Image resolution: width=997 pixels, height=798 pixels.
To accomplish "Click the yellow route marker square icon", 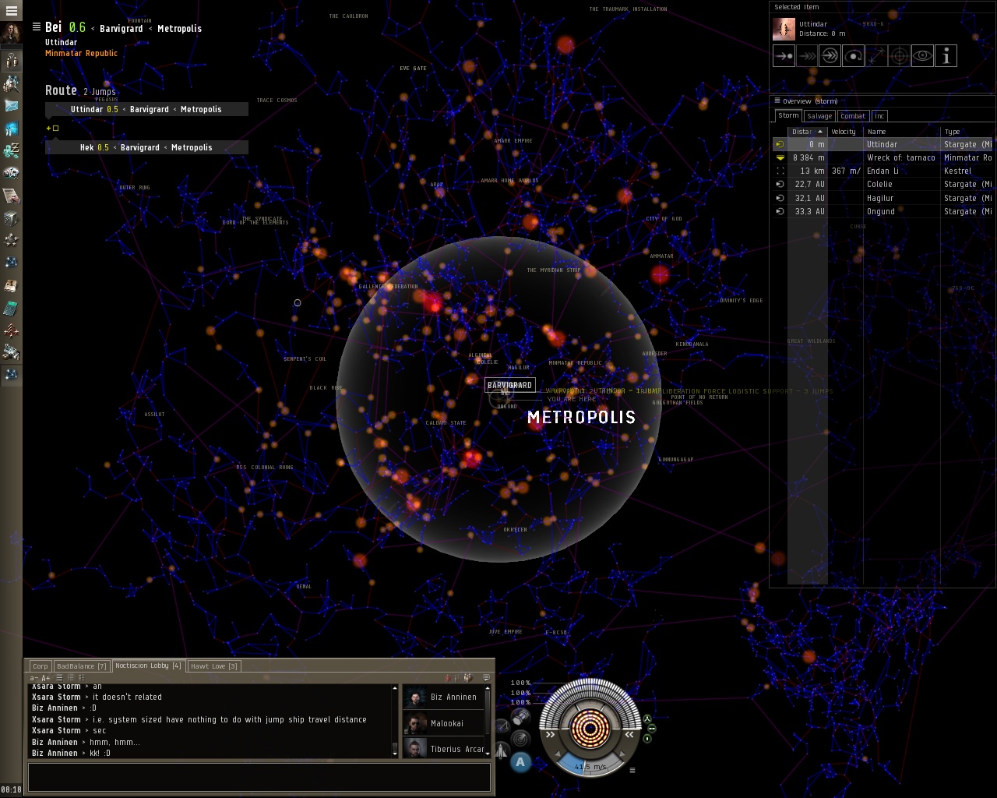I will click(55, 128).
